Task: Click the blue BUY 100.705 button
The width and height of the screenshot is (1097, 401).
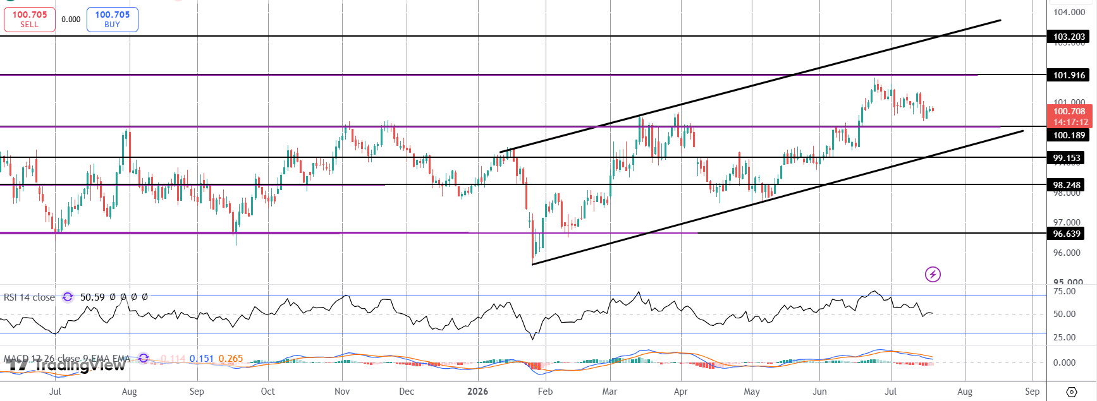Action: tap(113, 19)
